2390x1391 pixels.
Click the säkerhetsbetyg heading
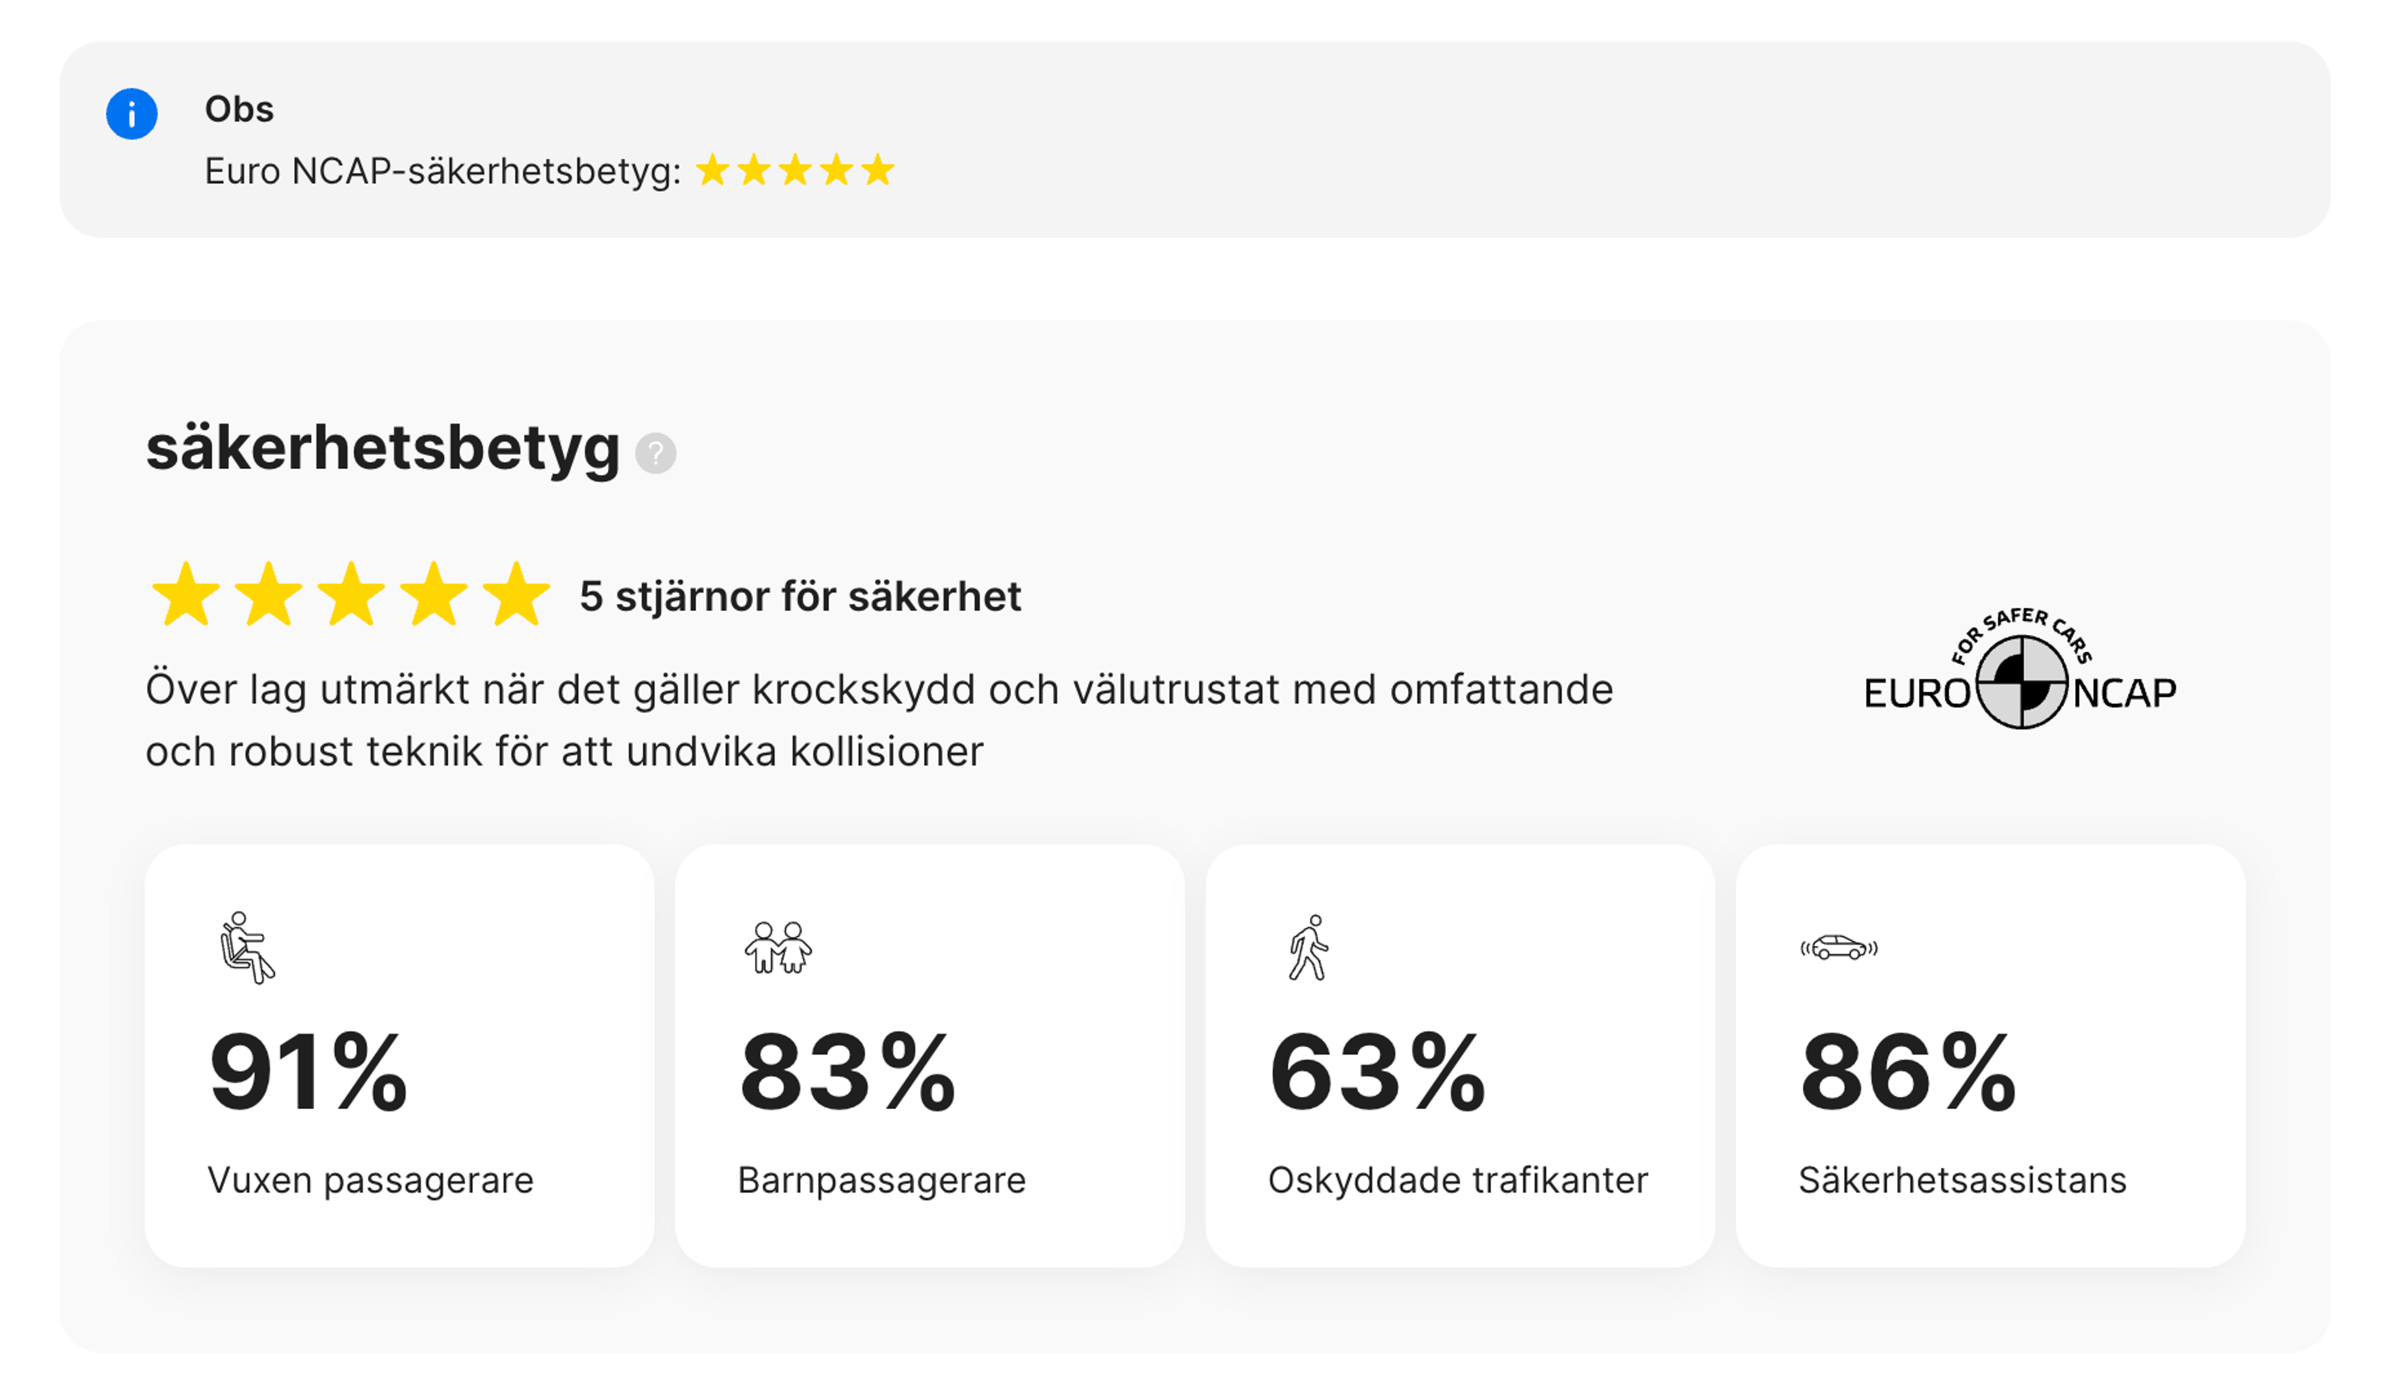[383, 449]
